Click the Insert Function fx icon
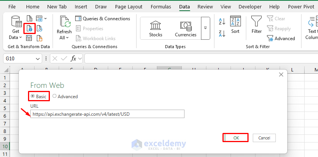 click(x=73, y=58)
